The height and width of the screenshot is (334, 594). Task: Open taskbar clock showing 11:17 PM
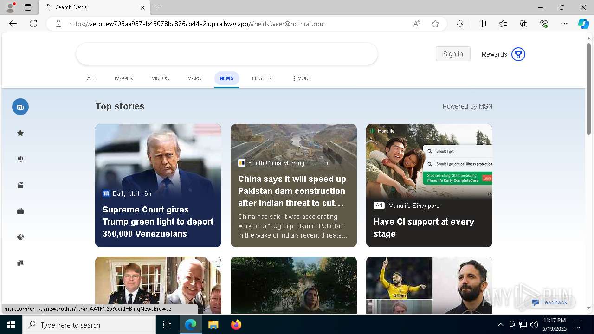click(555, 325)
